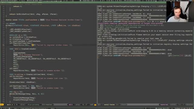The width and height of the screenshot is (194, 109).
Task: Click 'if(!RegisterClass(&wc))' line
Action: click(x=21, y=43)
